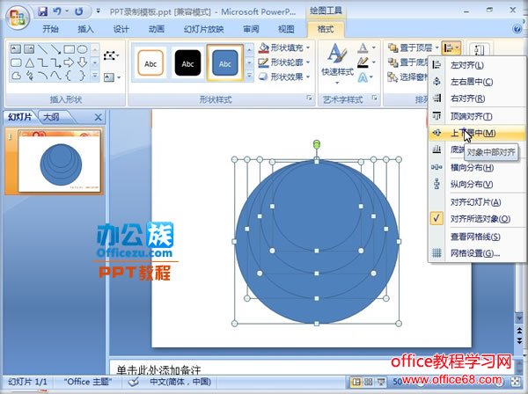Open 快速样式 WordArt gallery
Image resolution: width=528 pixels, height=394 pixels.
pos(337,64)
